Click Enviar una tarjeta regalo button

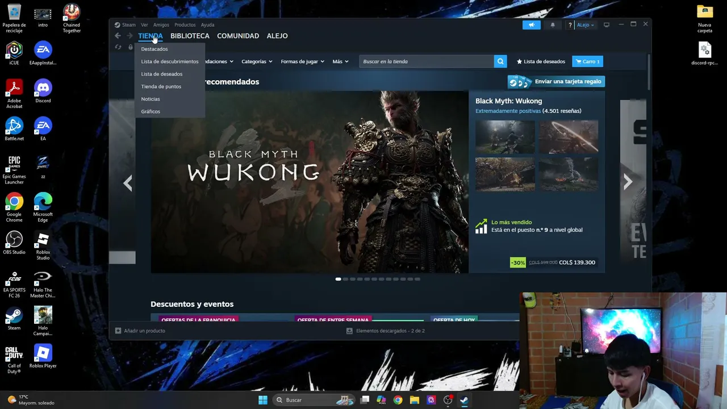point(556,81)
